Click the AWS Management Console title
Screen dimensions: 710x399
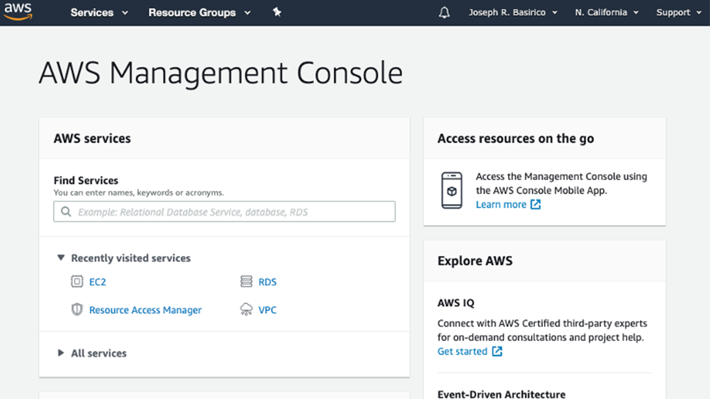pos(221,73)
